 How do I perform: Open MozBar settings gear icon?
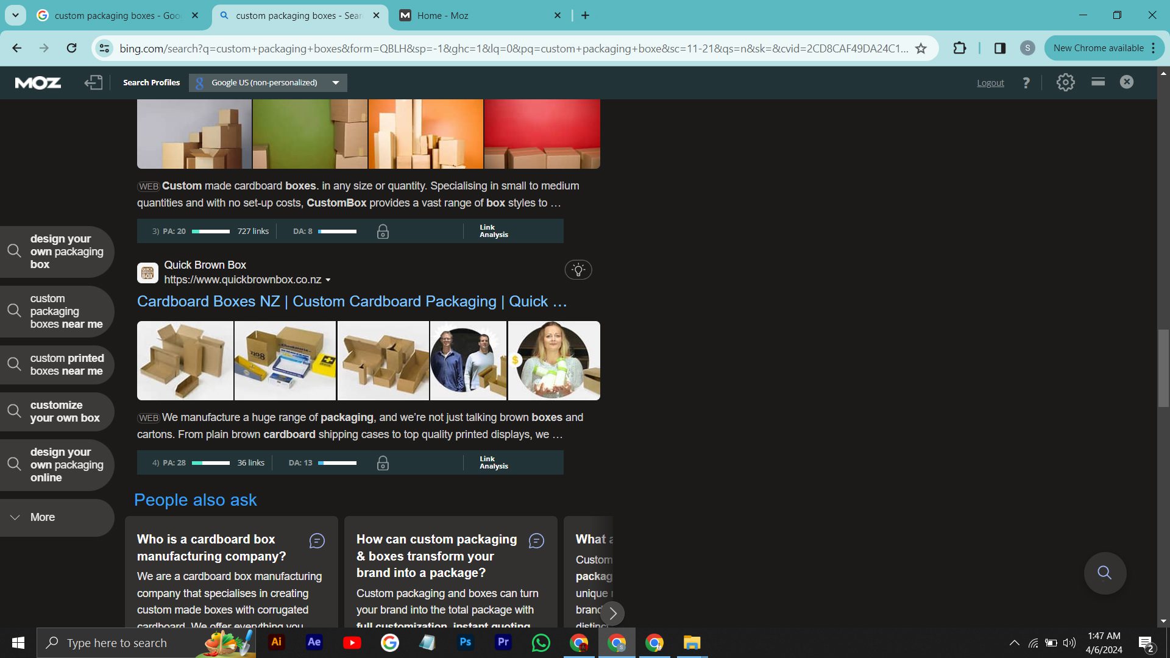pyautogui.click(x=1065, y=82)
